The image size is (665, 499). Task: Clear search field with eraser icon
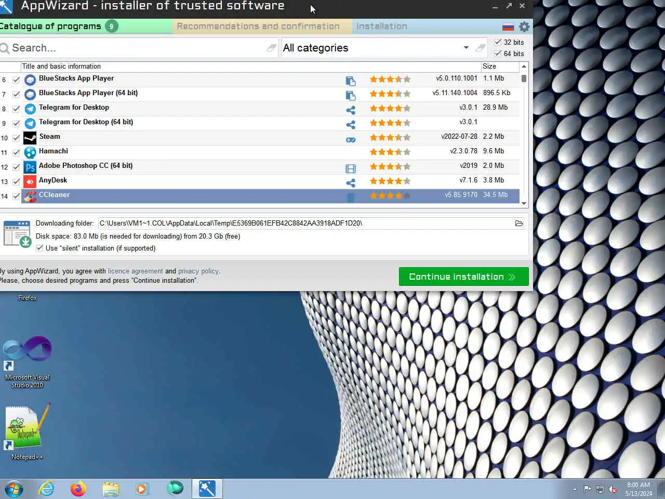pyautogui.click(x=271, y=48)
